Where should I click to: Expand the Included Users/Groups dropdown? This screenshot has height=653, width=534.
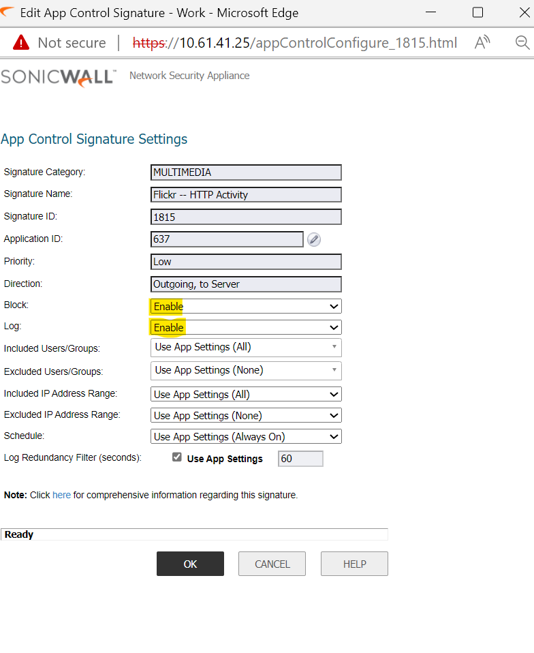click(246, 348)
